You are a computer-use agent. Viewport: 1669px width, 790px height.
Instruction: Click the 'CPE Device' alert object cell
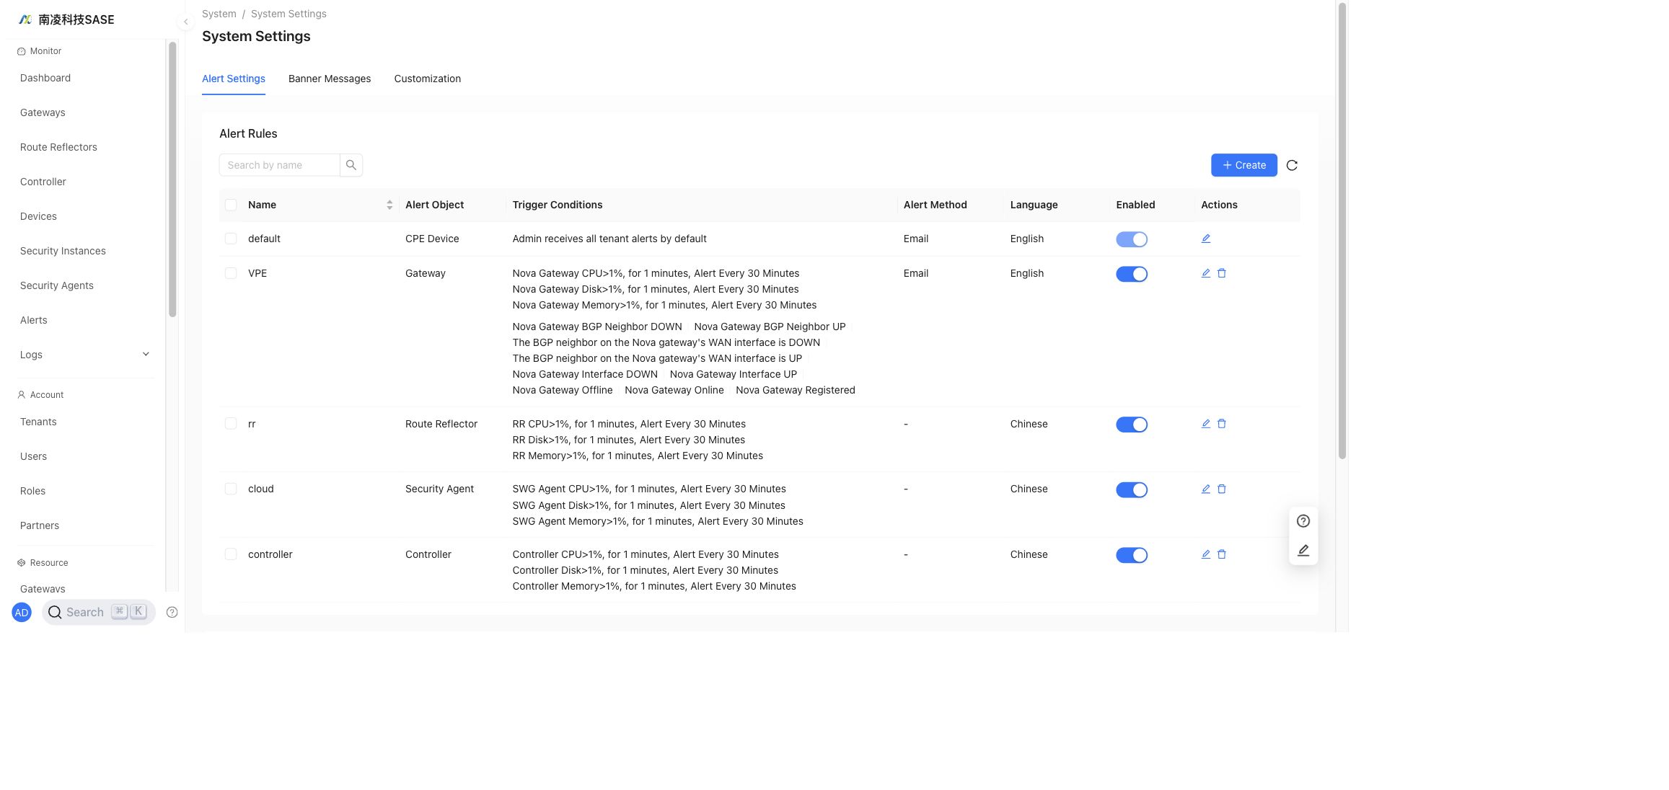432,239
